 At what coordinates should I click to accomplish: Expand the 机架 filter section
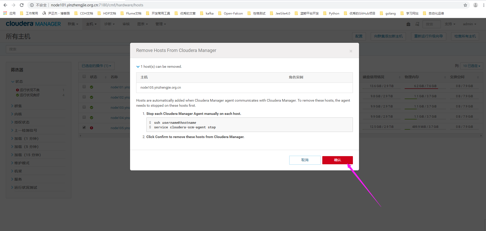pyautogui.click(x=16, y=171)
